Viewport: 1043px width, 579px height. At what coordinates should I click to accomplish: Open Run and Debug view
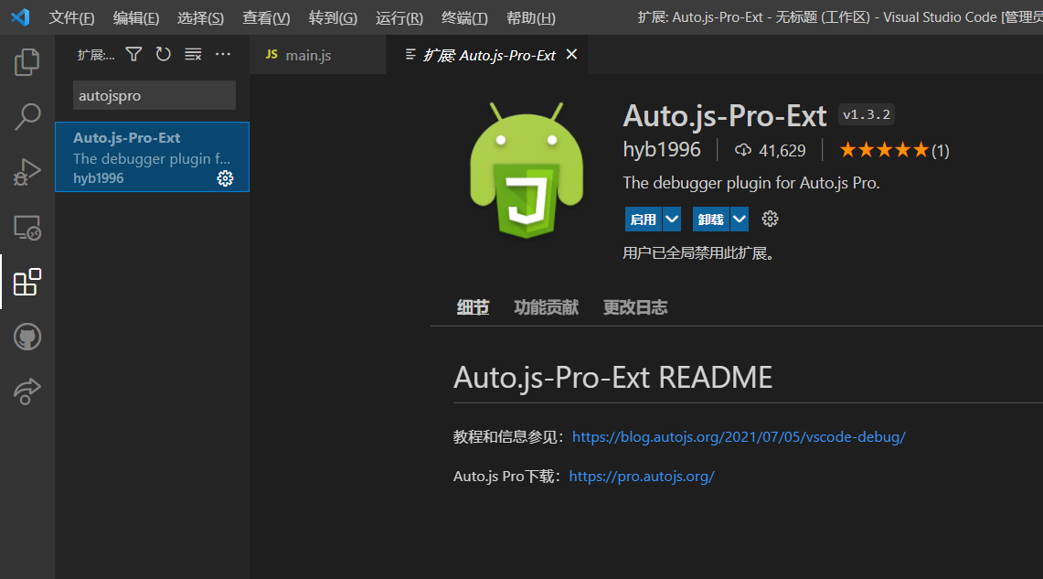pyautogui.click(x=27, y=172)
